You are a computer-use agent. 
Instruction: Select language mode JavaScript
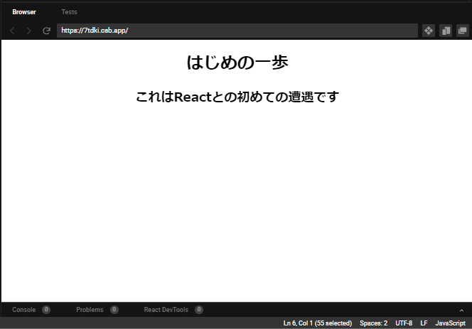coord(451,323)
